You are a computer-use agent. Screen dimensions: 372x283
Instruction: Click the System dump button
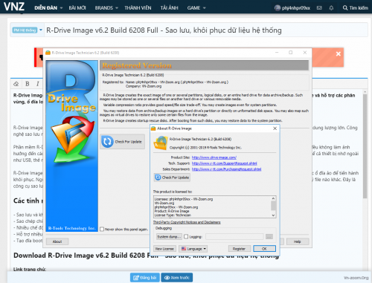(169, 237)
